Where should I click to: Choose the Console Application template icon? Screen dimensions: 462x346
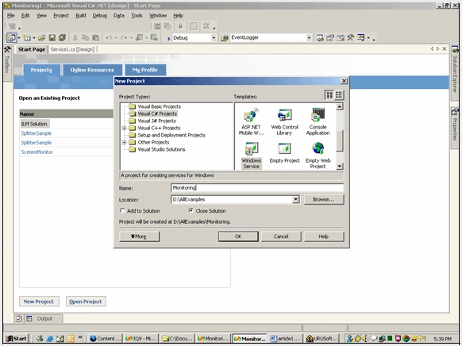coord(318,115)
